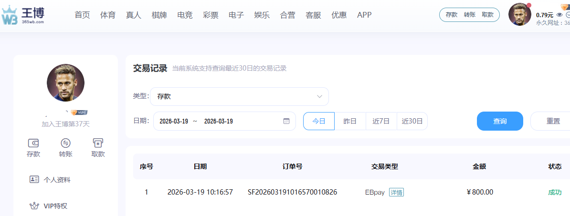This screenshot has width=570, height=216.
Task: Open the 电竞 navigation menu
Action: 185,15
